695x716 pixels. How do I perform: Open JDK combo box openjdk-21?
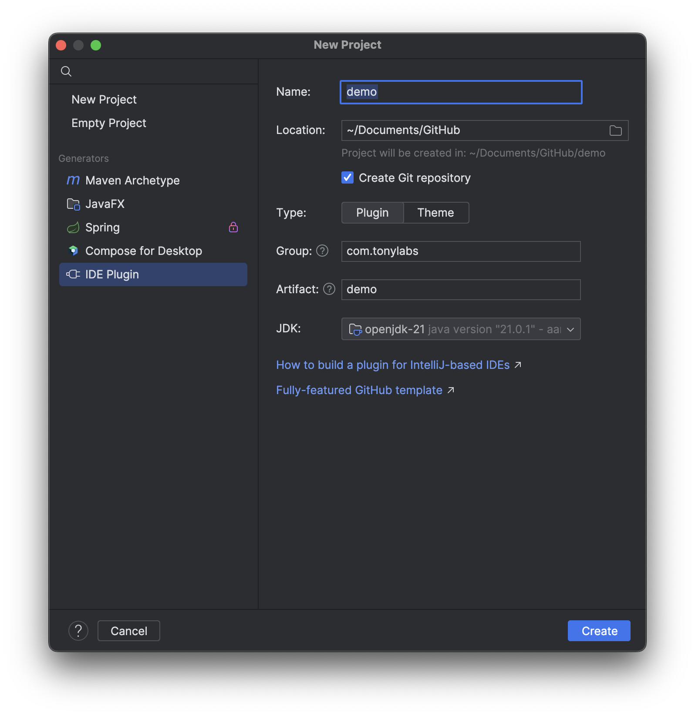pyautogui.click(x=461, y=329)
